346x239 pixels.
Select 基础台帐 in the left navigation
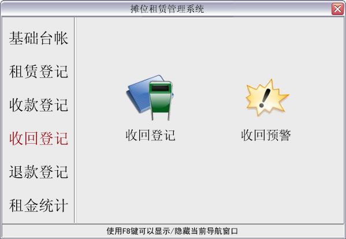[x=38, y=38]
